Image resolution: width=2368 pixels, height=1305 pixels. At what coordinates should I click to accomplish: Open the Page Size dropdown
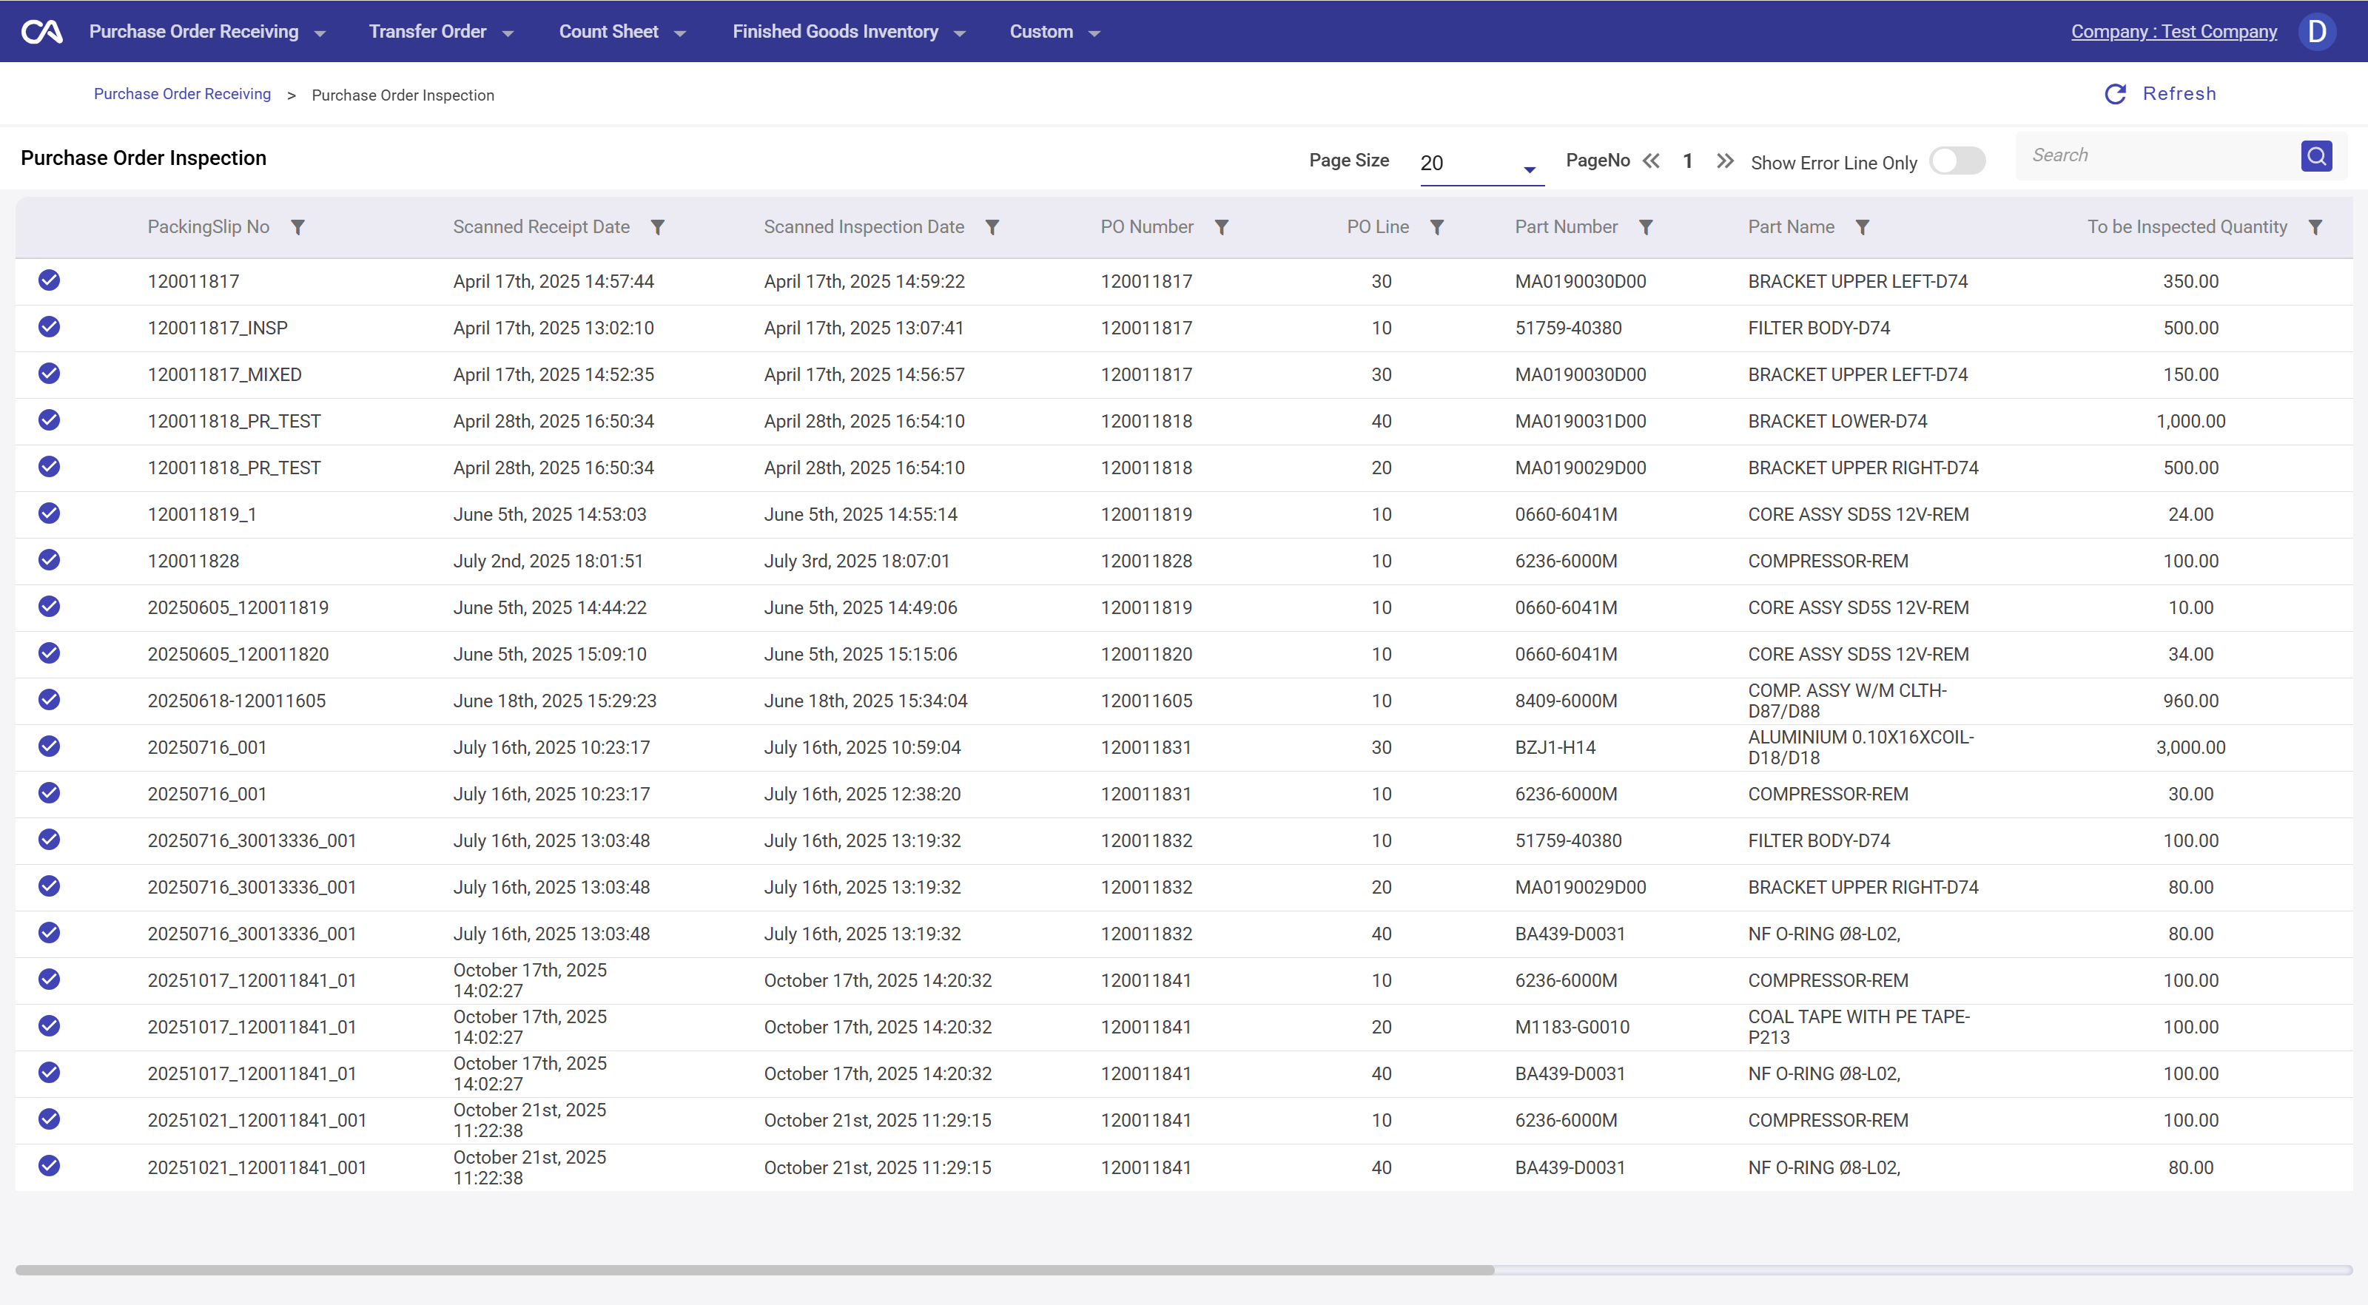[x=1481, y=163]
